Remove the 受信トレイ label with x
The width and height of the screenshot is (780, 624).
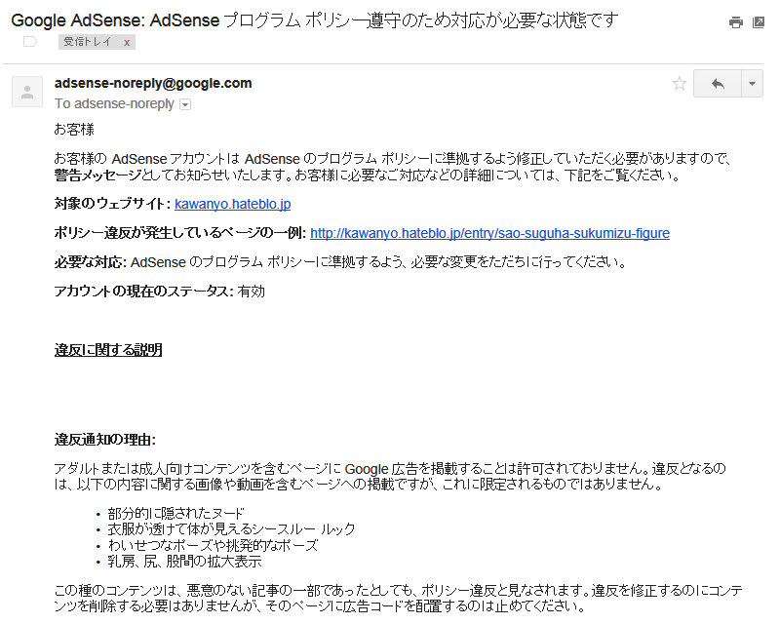click(x=127, y=43)
